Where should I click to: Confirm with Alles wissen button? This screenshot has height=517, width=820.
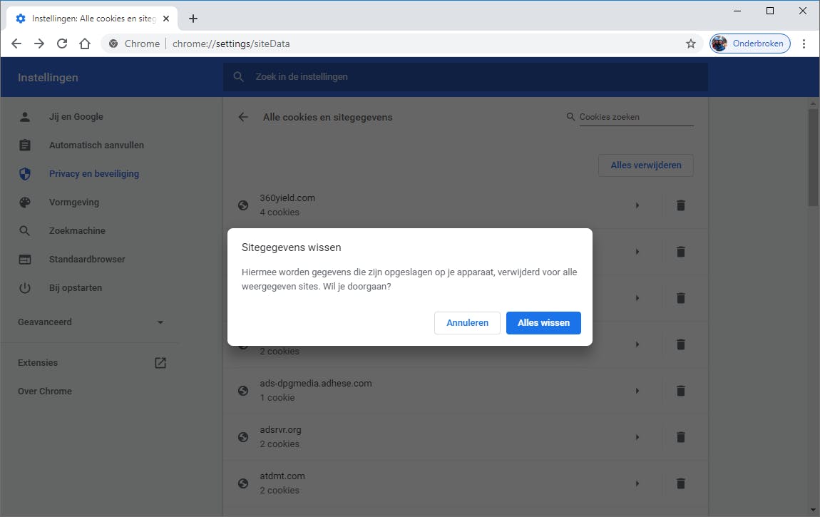(543, 323)
